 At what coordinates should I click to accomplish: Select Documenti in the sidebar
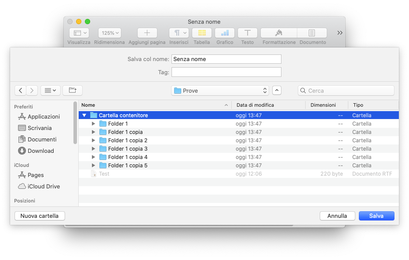coord(42,139)
